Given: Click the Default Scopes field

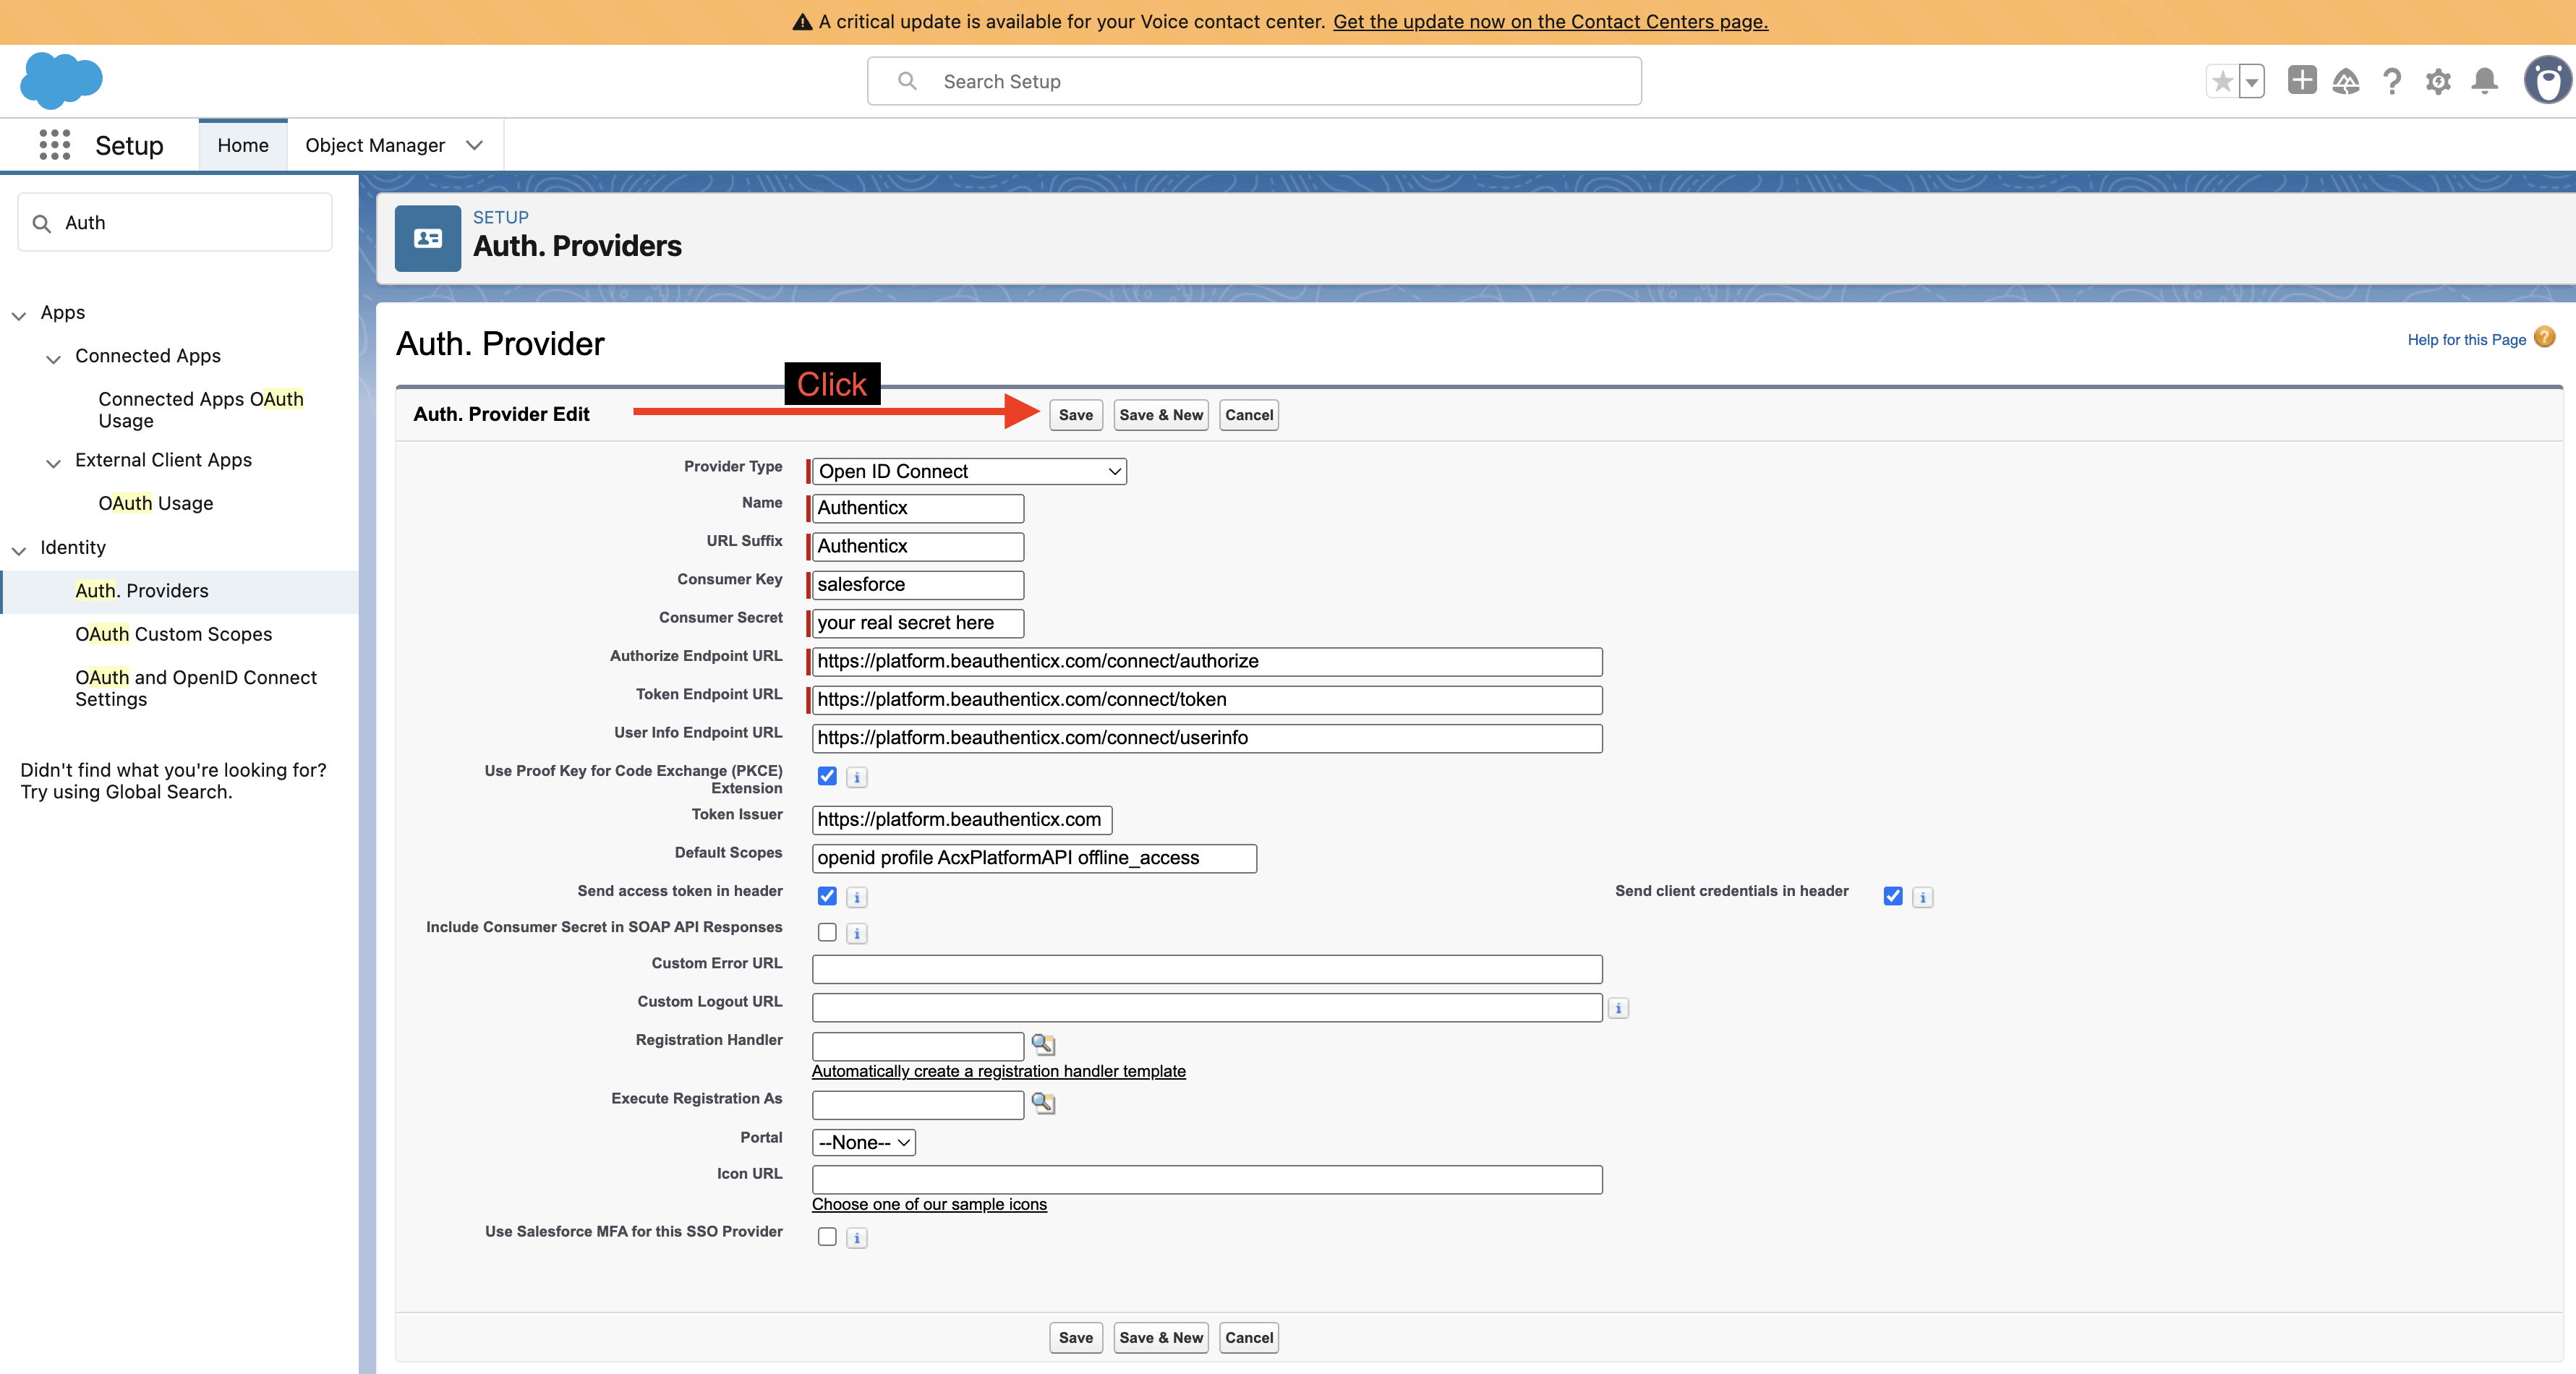Looking at the screenshot, I should coord(1034,858).
